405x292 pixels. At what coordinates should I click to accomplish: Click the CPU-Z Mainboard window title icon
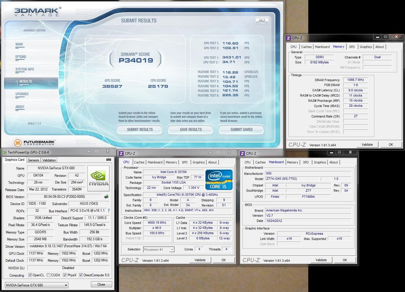click(x=242, y=153)
